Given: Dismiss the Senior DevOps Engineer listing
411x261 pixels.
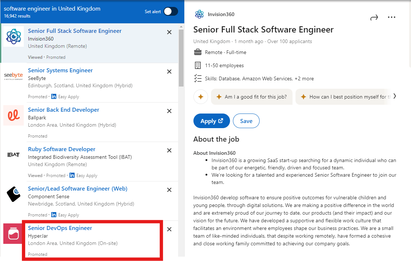Looking at the screenshot, I should click(x=169, y=229).
